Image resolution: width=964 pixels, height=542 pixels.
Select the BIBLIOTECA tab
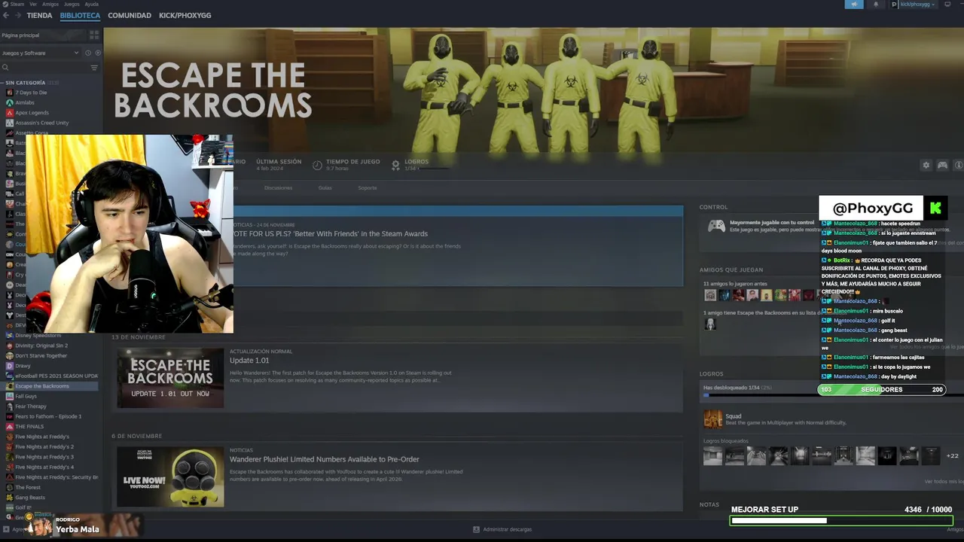[x=80, y=15]
